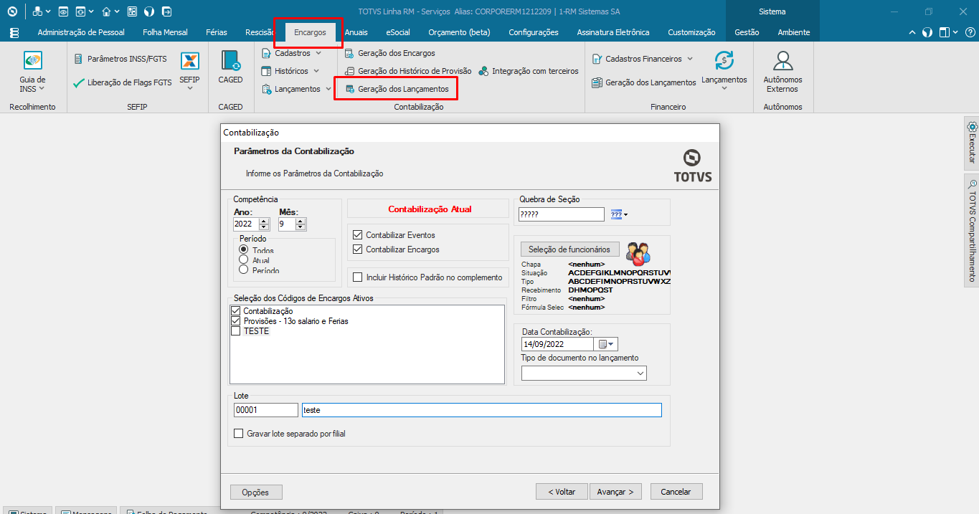979x514 pixels.
Task: Enable Gravar lote separado por filial
Action: pyautogui.click(x=239, y=434)
